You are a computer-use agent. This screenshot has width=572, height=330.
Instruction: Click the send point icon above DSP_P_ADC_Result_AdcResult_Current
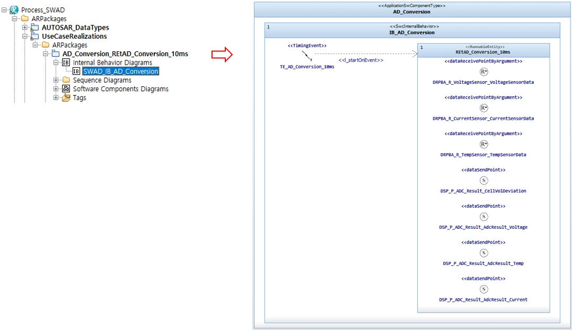pos(483,289)
